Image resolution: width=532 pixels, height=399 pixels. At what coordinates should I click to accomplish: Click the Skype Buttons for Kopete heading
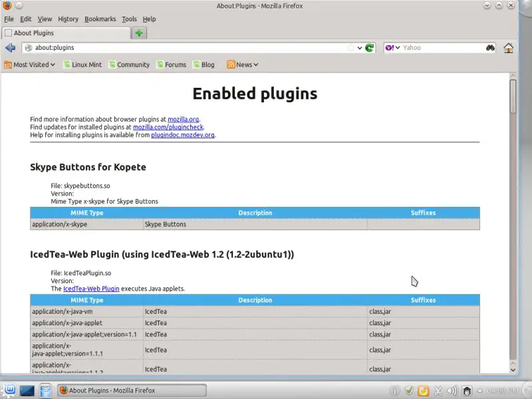(88, 168)
